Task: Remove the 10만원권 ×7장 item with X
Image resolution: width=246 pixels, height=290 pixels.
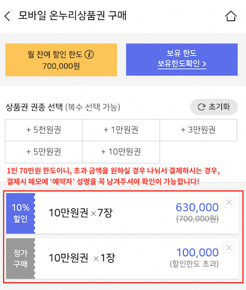Action: pyautogui.click(x=229, y=202)
